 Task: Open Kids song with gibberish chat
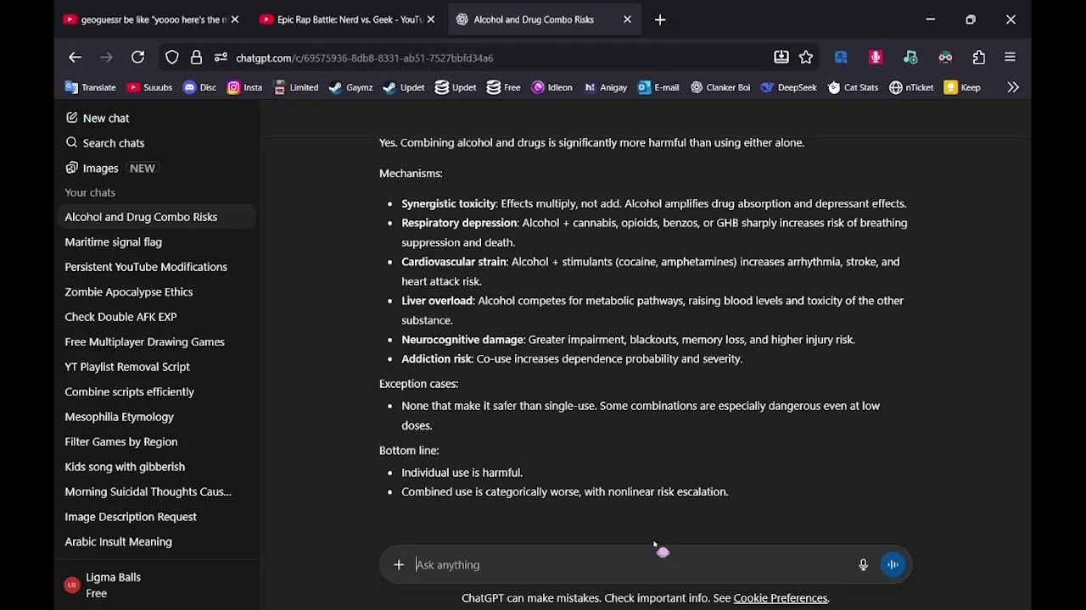[x=157, y=467]
